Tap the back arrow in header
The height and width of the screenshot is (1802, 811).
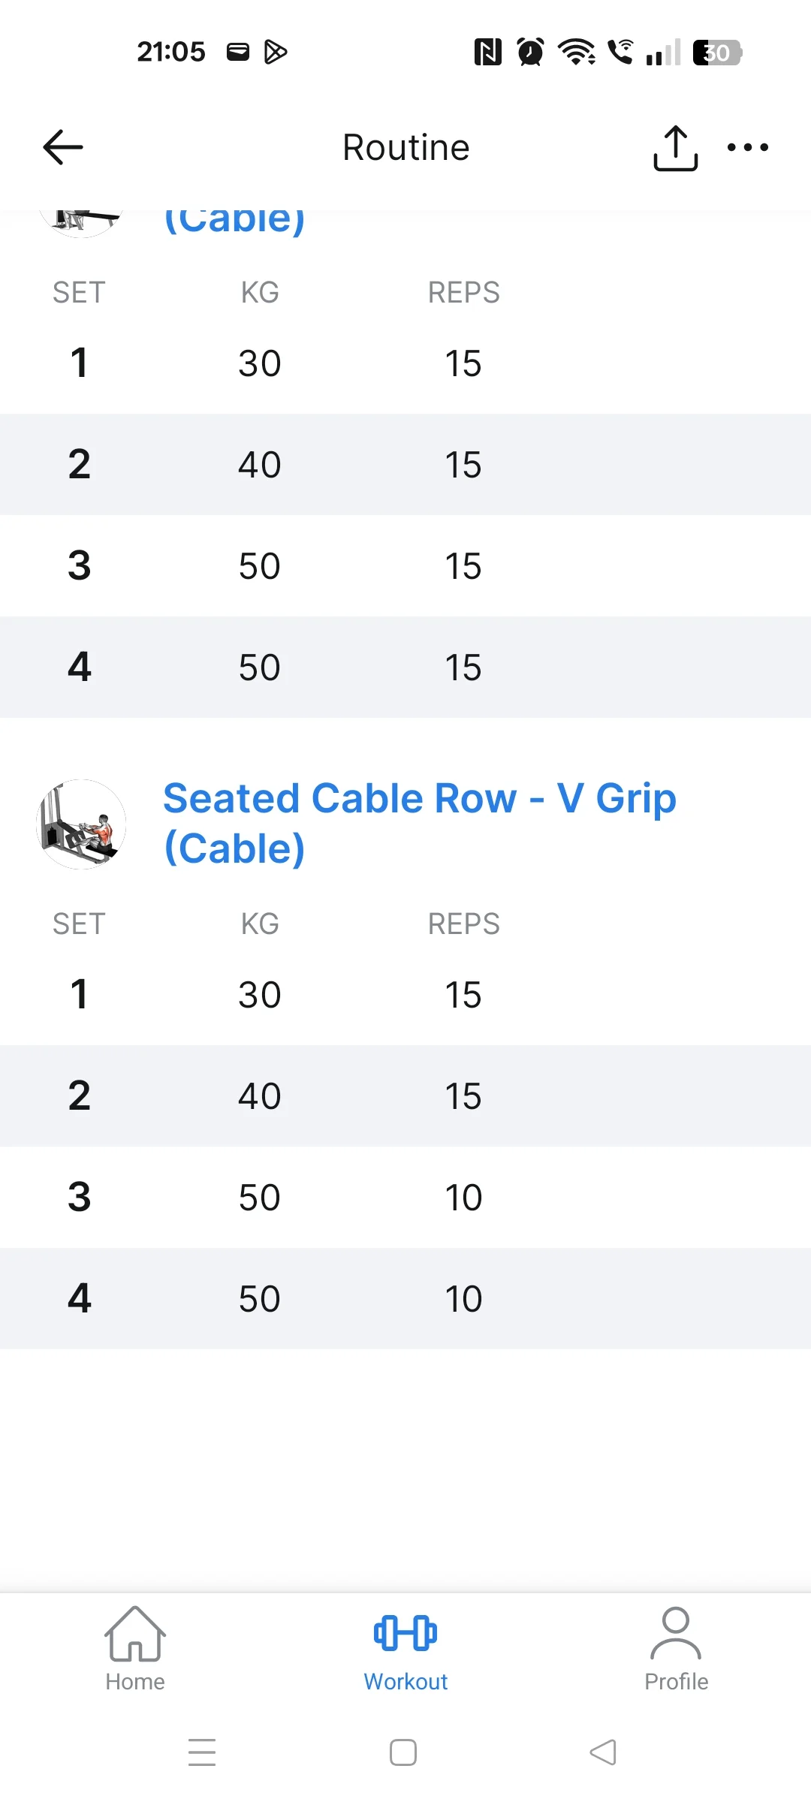[63, 147]
